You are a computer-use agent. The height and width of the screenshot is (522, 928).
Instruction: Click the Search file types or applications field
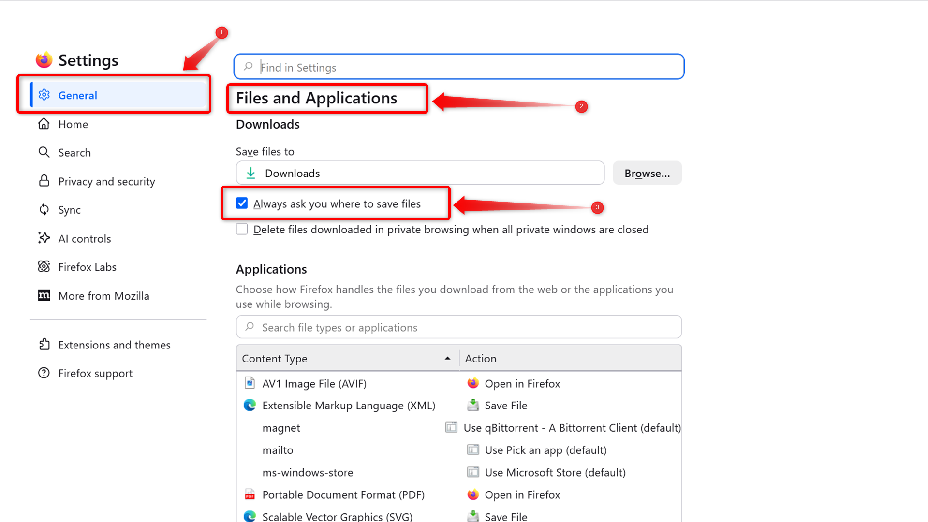(x=458, y=327)
